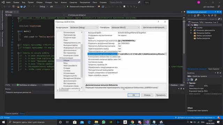Click the search magnifier in the title bar
The height and width of the screenshot is (125, 223).
coord(139,2)
